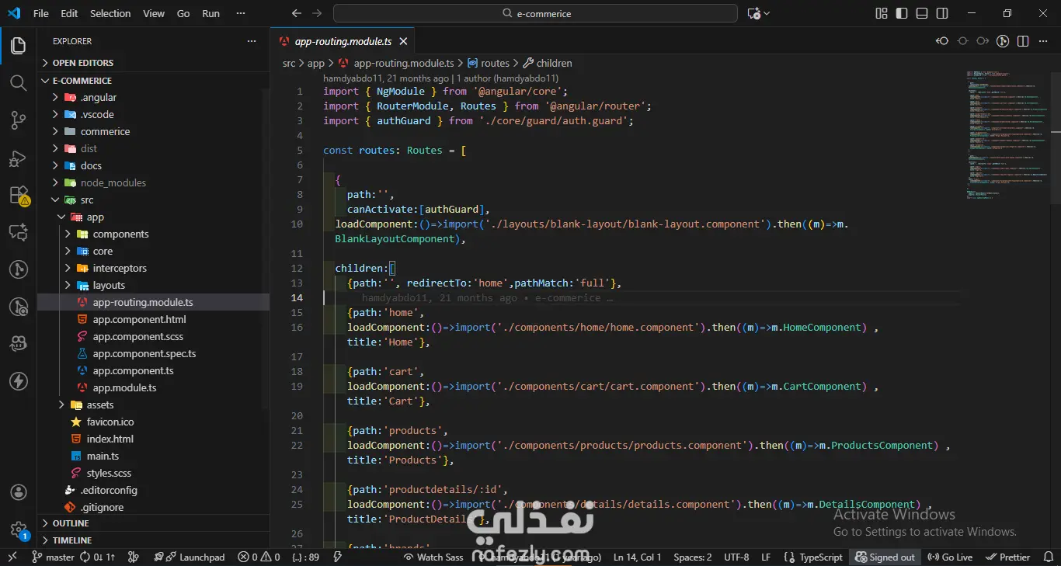Click Spaces: 2 indentation setting

point(693,557)
